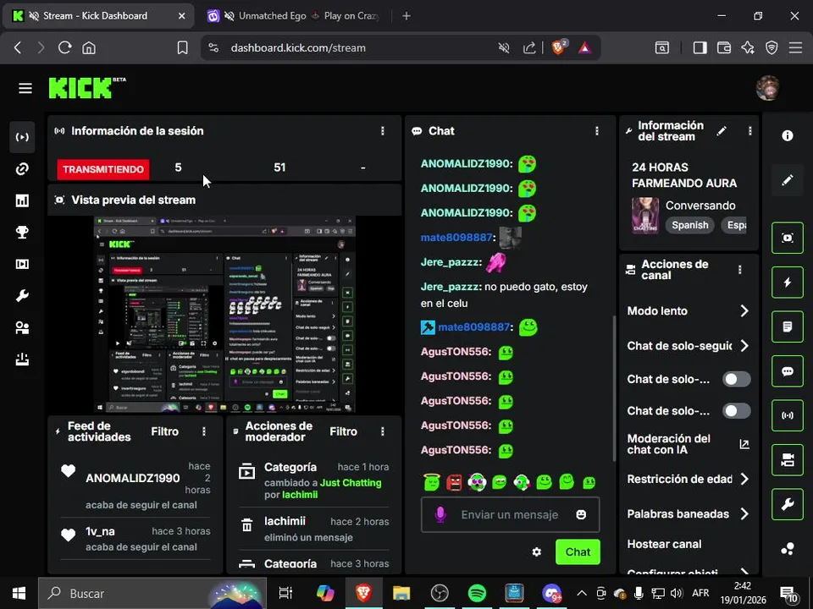Open chat settings gear icon
This screenshot has height=609, width=813.
(537, 552)
